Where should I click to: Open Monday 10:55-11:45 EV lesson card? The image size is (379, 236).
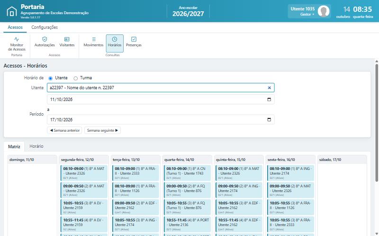(x=84, y=225)
